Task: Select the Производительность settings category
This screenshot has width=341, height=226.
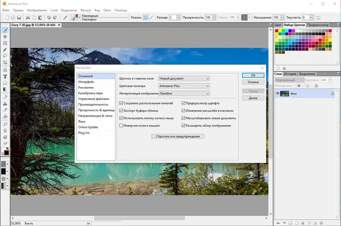Action: coord(96,104)
